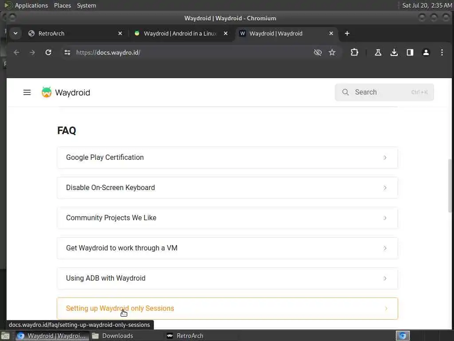The width and height of the screenshot is (454, 341).
Task: Open the Applications menu
Action: tap(31, 5)
